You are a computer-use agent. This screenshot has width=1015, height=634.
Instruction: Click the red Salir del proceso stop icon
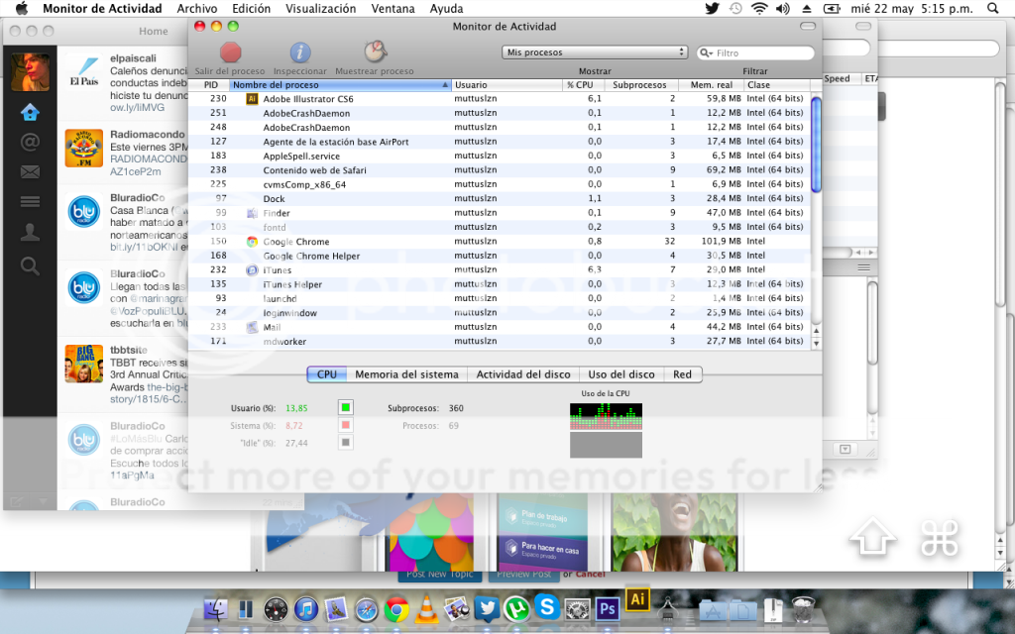(x=230, y=53)
